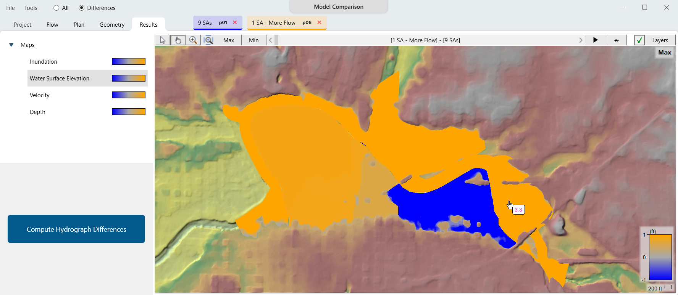The height and width of the screenshot is (295, 678).
Task: Select the arrow pointer tool
Action: (163, 40)
